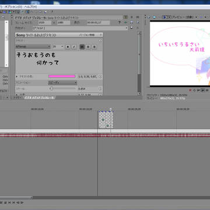Viewport: 210px width, 210px height.
Task: Select the audio waveform track event
Action: [105, 135]
